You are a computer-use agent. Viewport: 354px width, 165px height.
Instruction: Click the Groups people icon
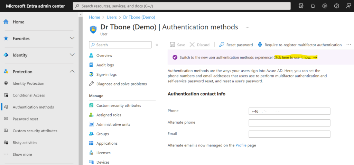tap(91, 134)
